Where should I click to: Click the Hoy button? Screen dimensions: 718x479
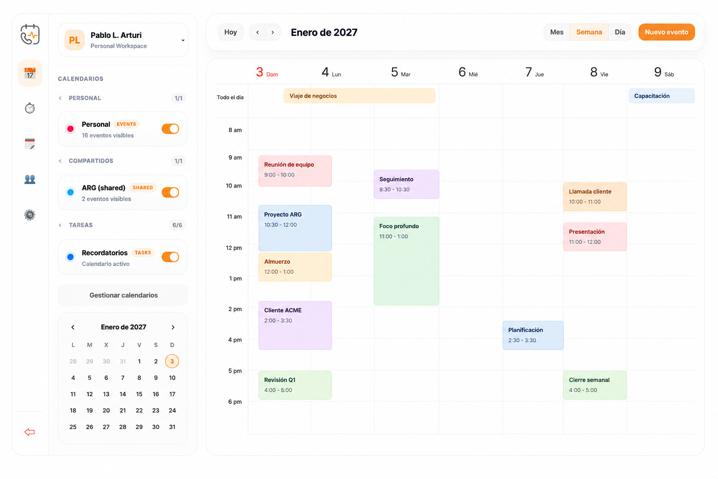(x=230, y=32)
